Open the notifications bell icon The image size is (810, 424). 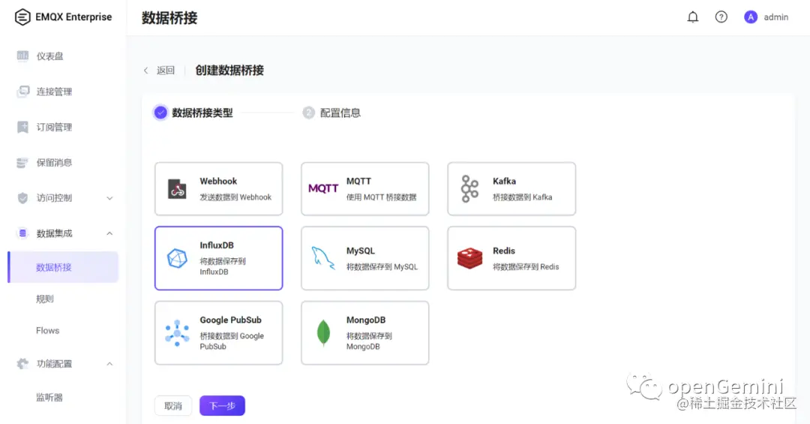[693, 17]
